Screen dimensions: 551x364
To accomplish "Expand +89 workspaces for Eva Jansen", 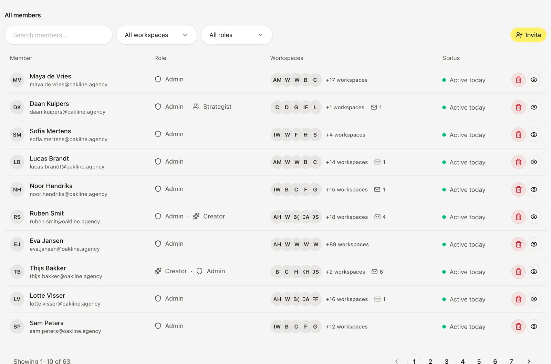I will (347, 244).
